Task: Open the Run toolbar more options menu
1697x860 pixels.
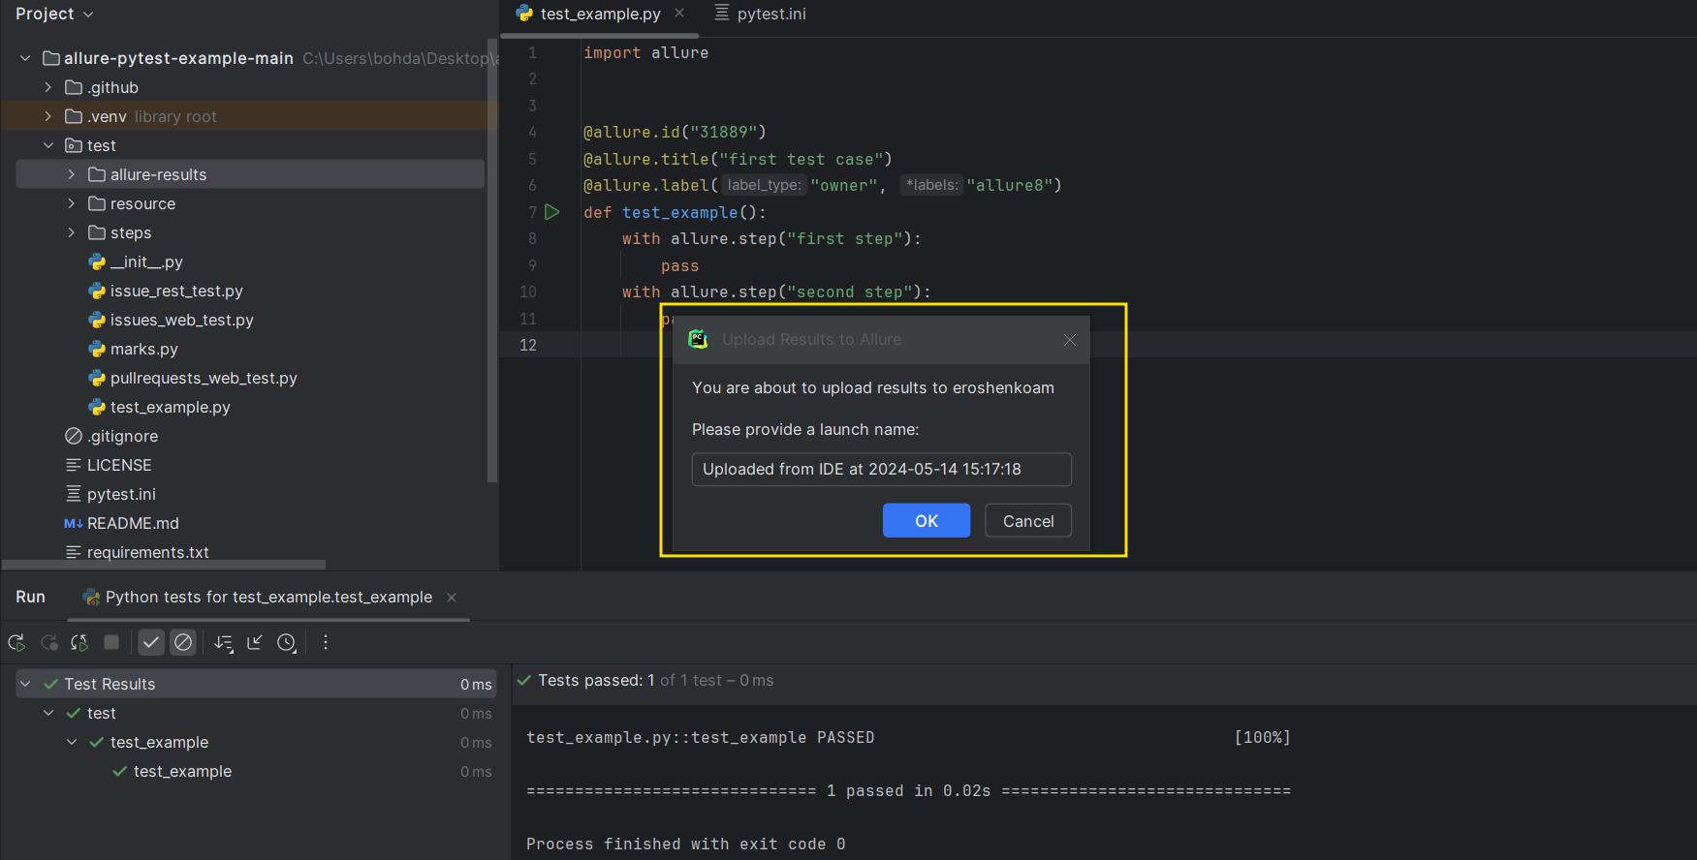Action: (326, 642)
